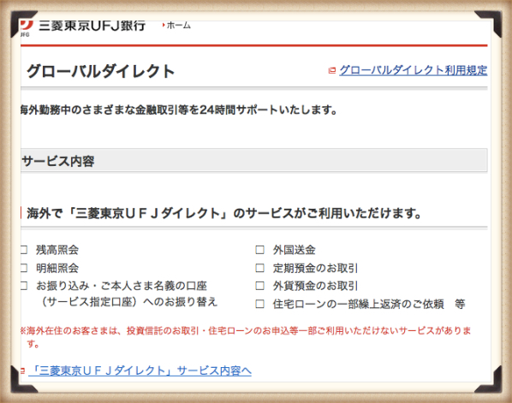Screen dimensions: 512x403
Task: Open グローバルダイレクト利用規定 link
Action: coord(413,70)
